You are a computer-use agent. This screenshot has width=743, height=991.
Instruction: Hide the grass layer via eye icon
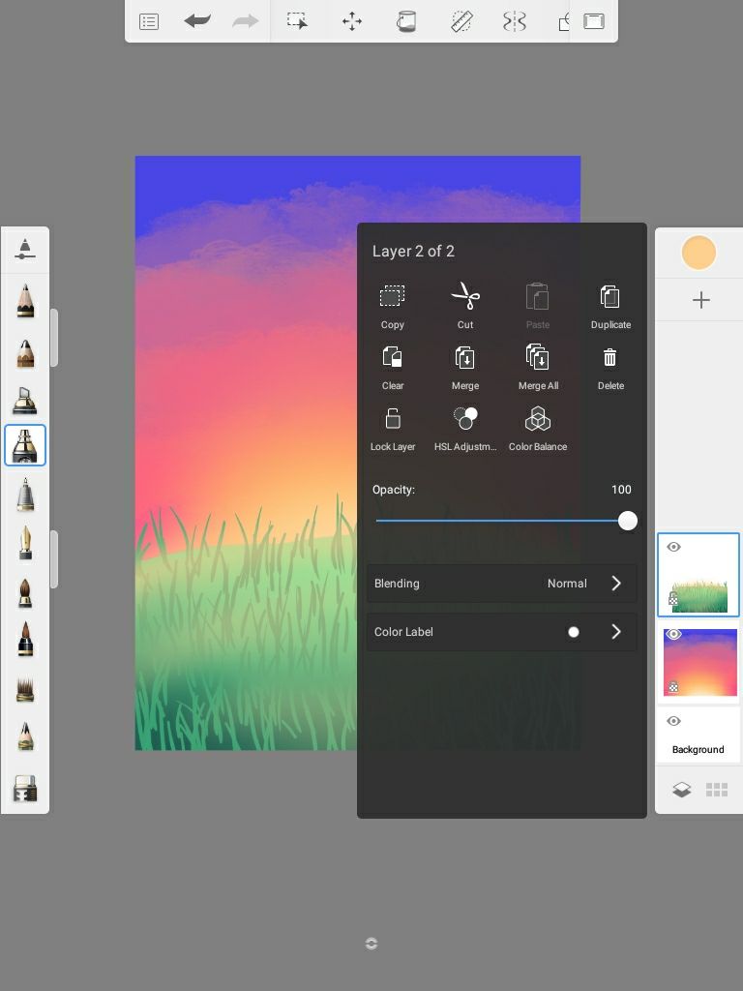[673, 547]
